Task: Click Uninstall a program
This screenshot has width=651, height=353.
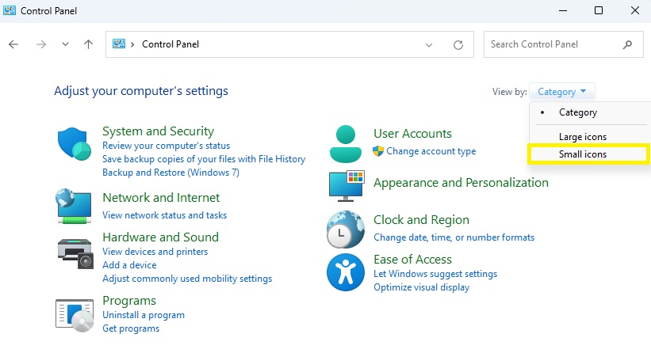Action: coord(144,315)
